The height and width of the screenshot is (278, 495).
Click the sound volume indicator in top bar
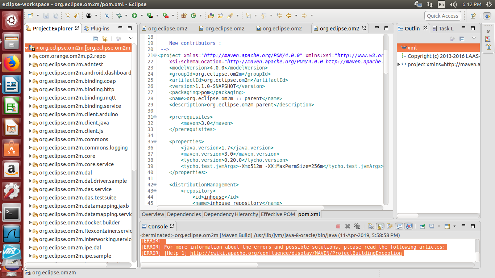(x=453, y=4)
